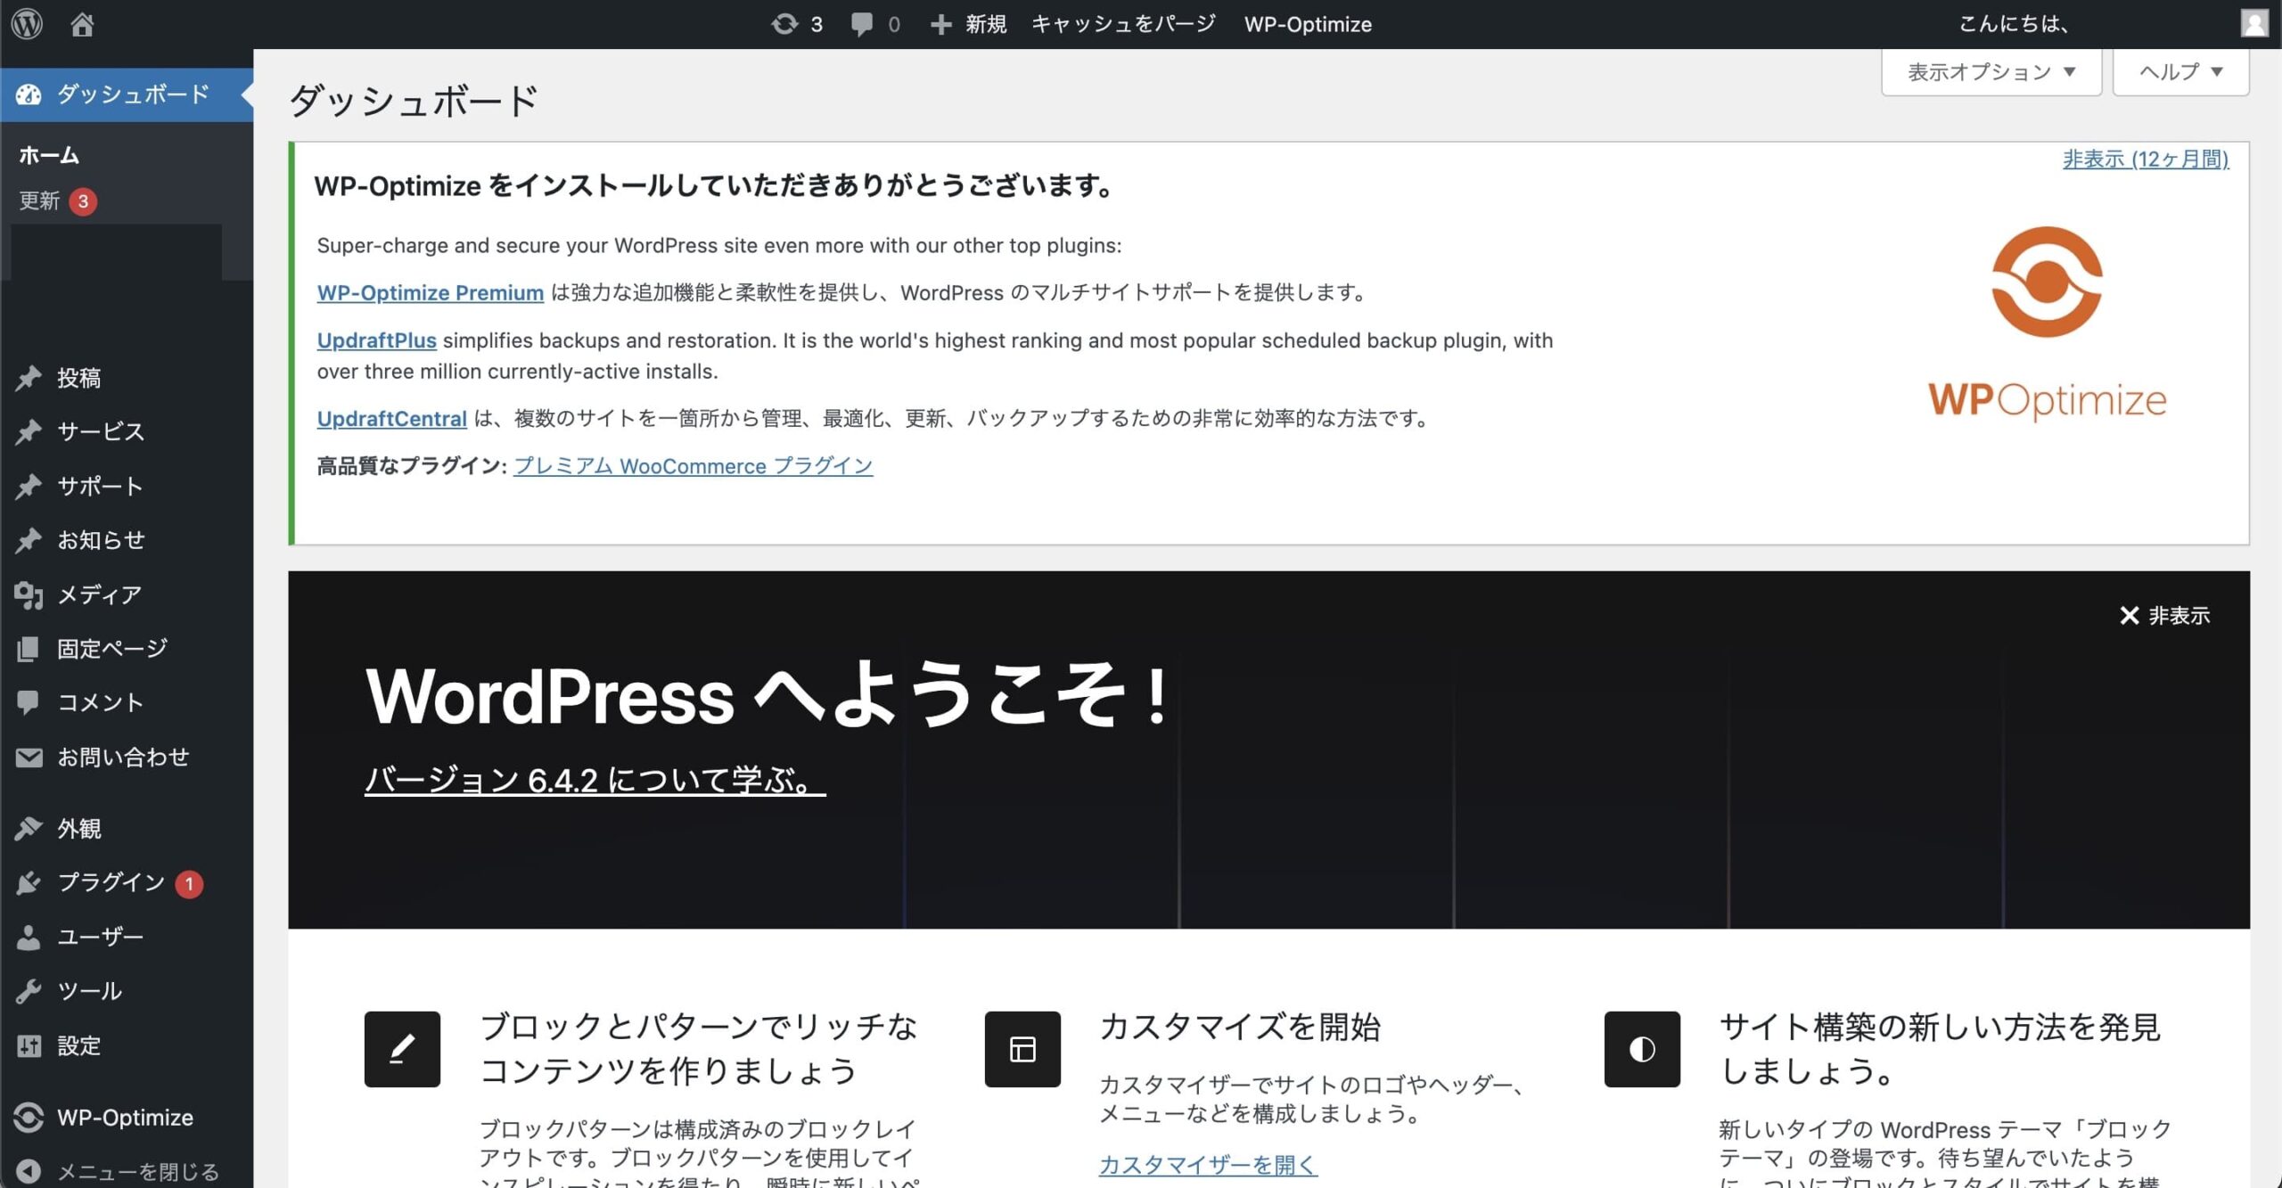Click the collapse menu arrow icon
This screenshot has width=2282, height=1188.
[29, 1172]
